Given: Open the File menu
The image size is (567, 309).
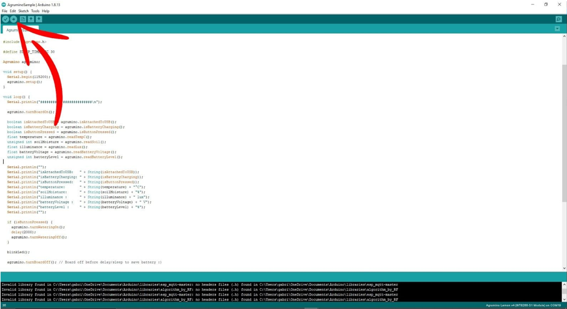Looking at the screenshot, I should [x=4, y=11].
